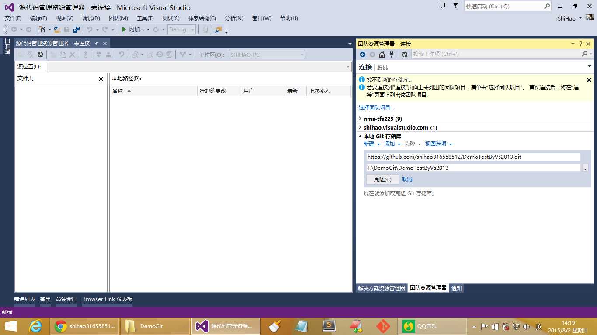
Task: Click the user account avatar picture
Action: (590, 17)
